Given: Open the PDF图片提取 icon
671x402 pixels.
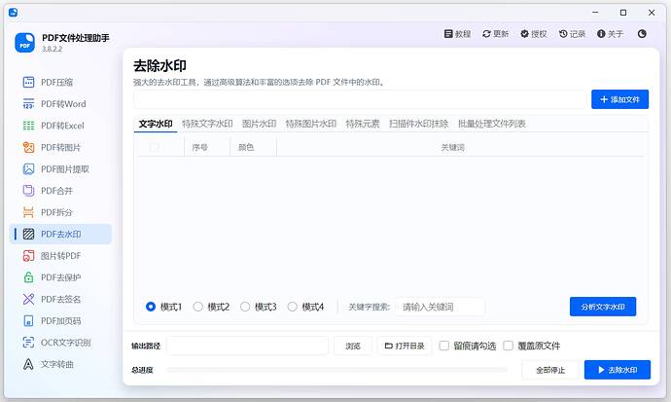Looking at the screenshot, I should (28, 169).
